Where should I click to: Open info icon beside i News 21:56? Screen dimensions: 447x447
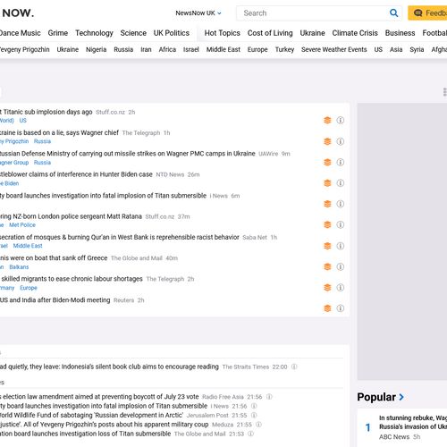tap(254, 406)
